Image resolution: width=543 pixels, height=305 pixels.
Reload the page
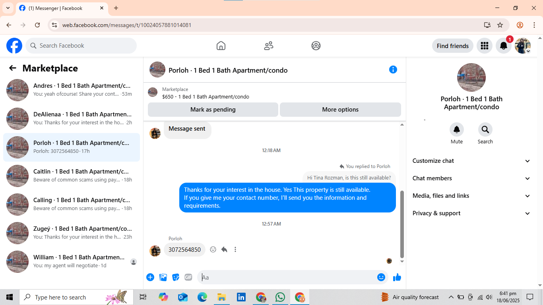(x=37, y=25)
